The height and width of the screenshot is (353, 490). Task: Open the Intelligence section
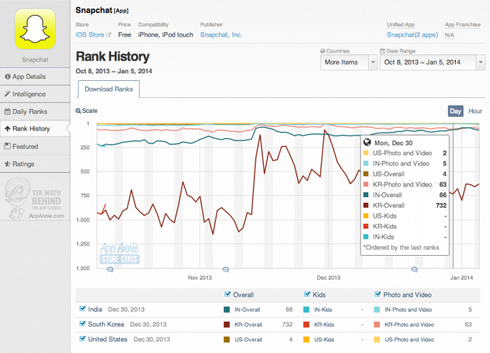click(x=35, y=94)
